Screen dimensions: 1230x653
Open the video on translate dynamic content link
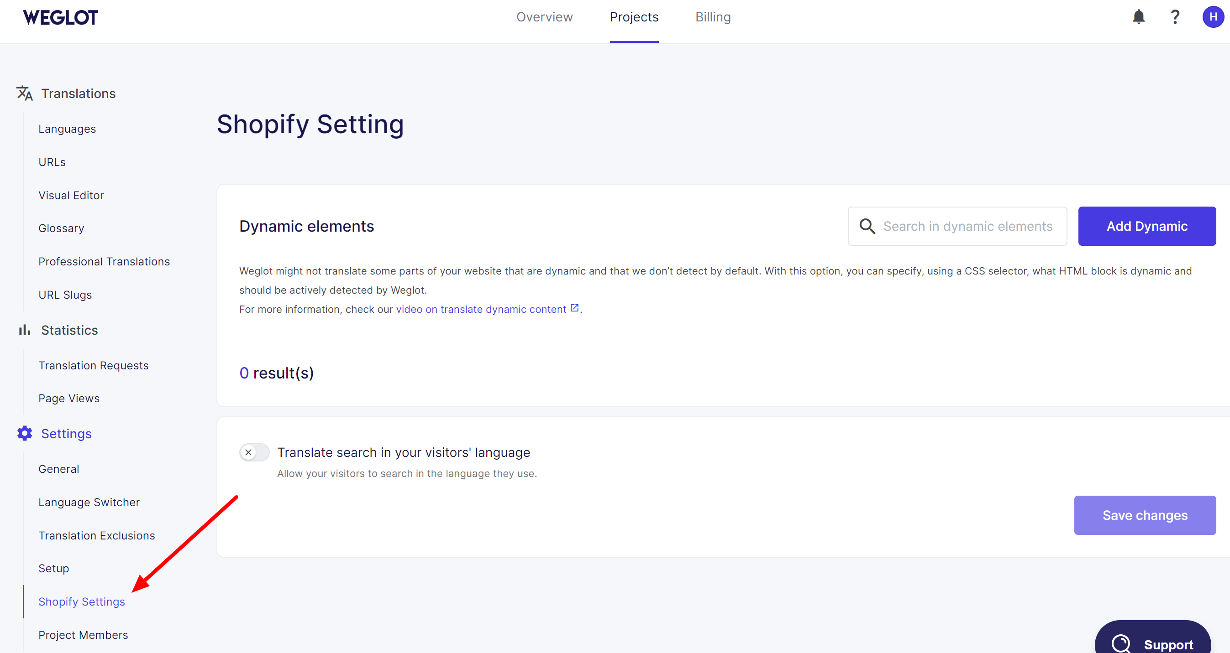click(x=481, y=309)
